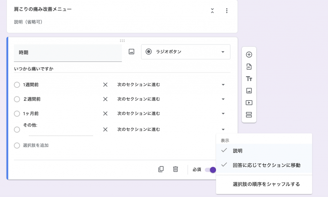
Task: Add image from the side toolbar
Action: tap(249, 91)
